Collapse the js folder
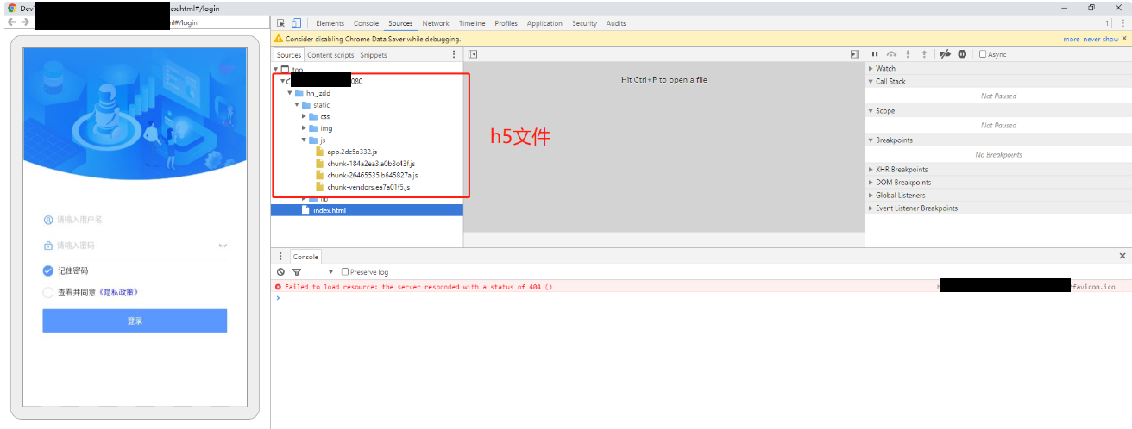Screen dimensions: 1132x429 304,140
